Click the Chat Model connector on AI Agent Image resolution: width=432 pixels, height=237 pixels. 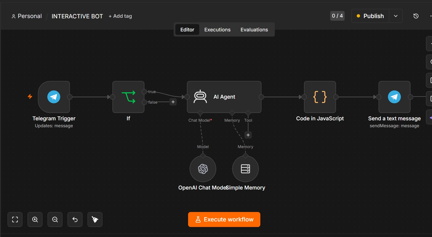200,113
